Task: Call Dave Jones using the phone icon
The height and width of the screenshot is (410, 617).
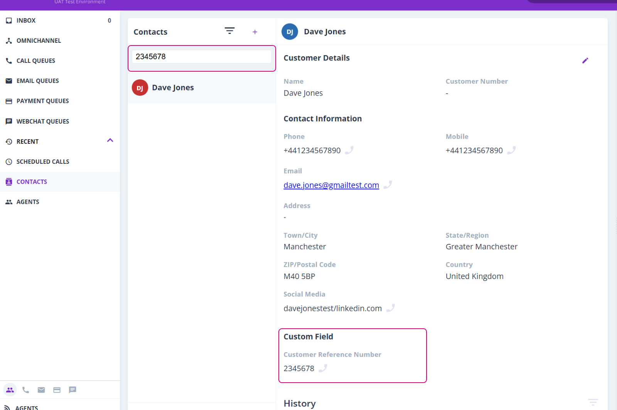Action: [349, 150]
